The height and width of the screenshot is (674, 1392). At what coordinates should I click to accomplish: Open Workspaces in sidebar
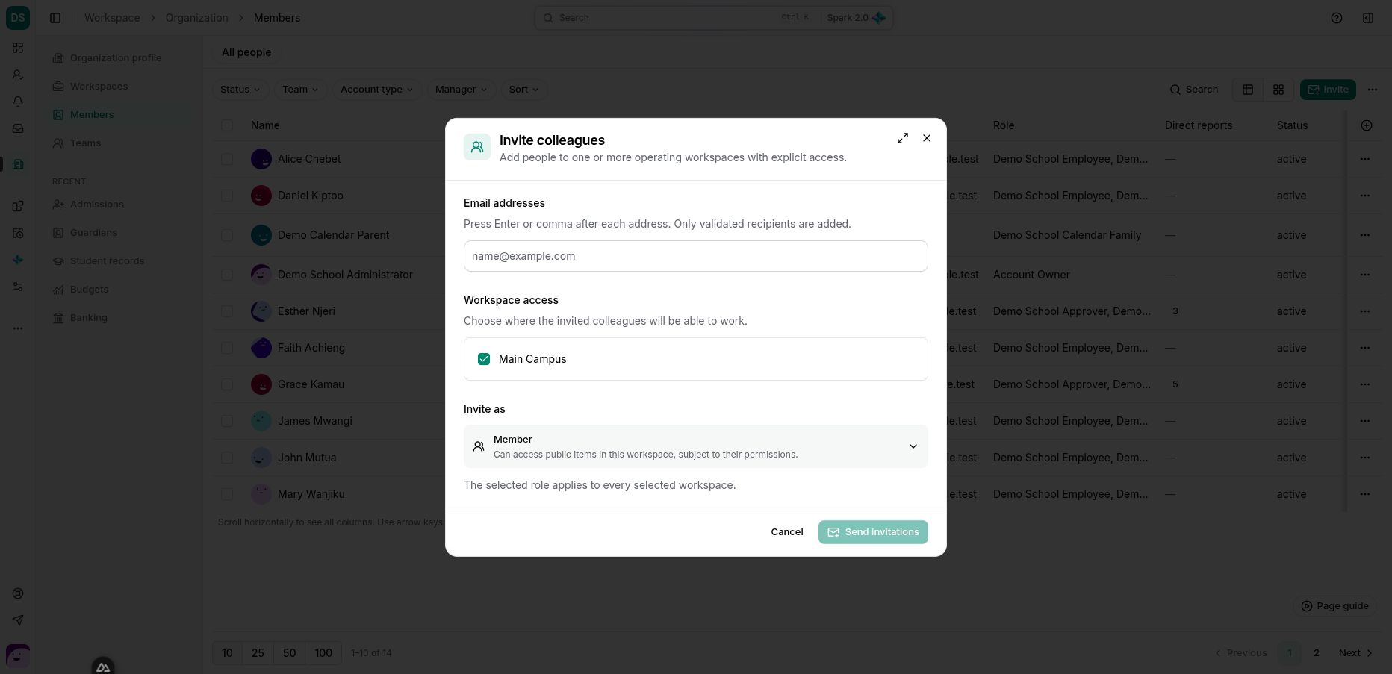click(x=99, y=87)
